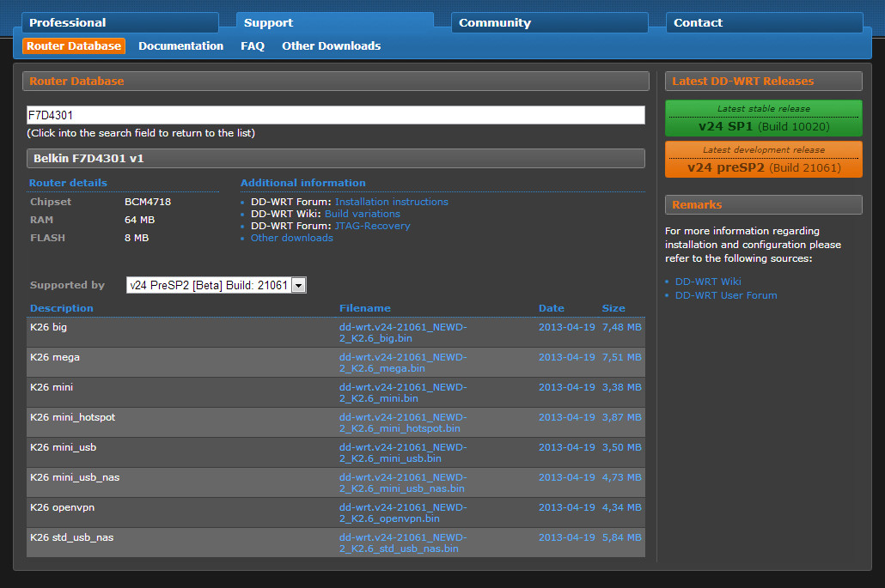Click the "K26 mini_usb" description cell

coord(64,447)
